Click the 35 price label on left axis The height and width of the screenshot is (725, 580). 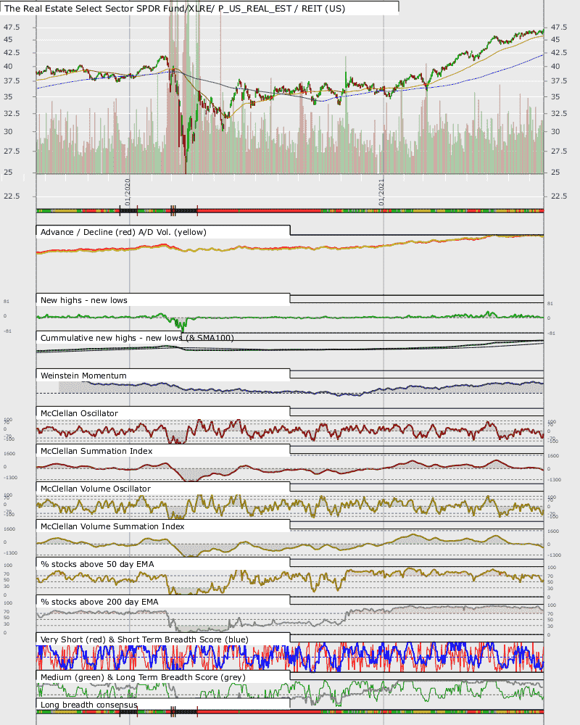click(8, 96)
